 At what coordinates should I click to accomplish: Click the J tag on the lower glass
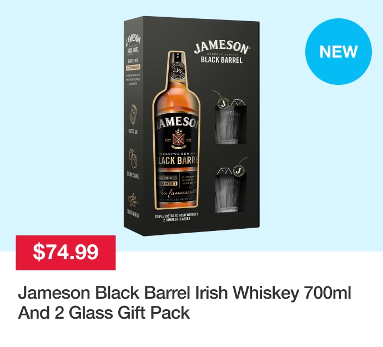tap(239, 170)
